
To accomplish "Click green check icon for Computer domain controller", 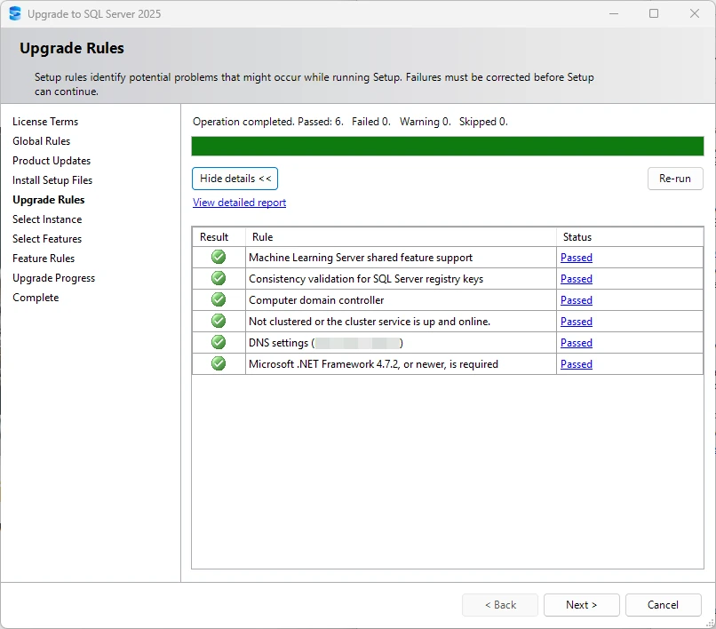I will click(219, 299).
